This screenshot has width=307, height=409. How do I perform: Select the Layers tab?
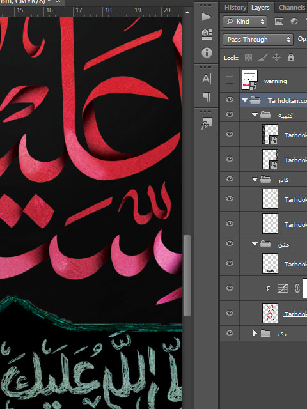(260, 8)
